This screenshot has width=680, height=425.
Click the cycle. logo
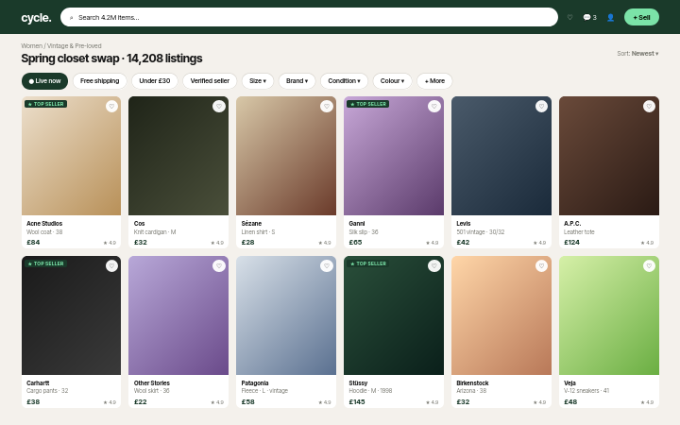36,18
